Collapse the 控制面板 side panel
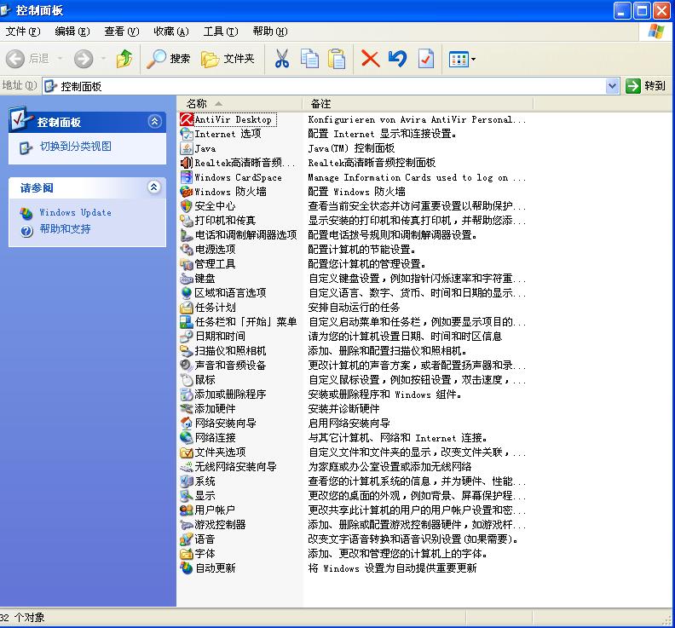Screen dimensions: 675x628 point(155,122)
